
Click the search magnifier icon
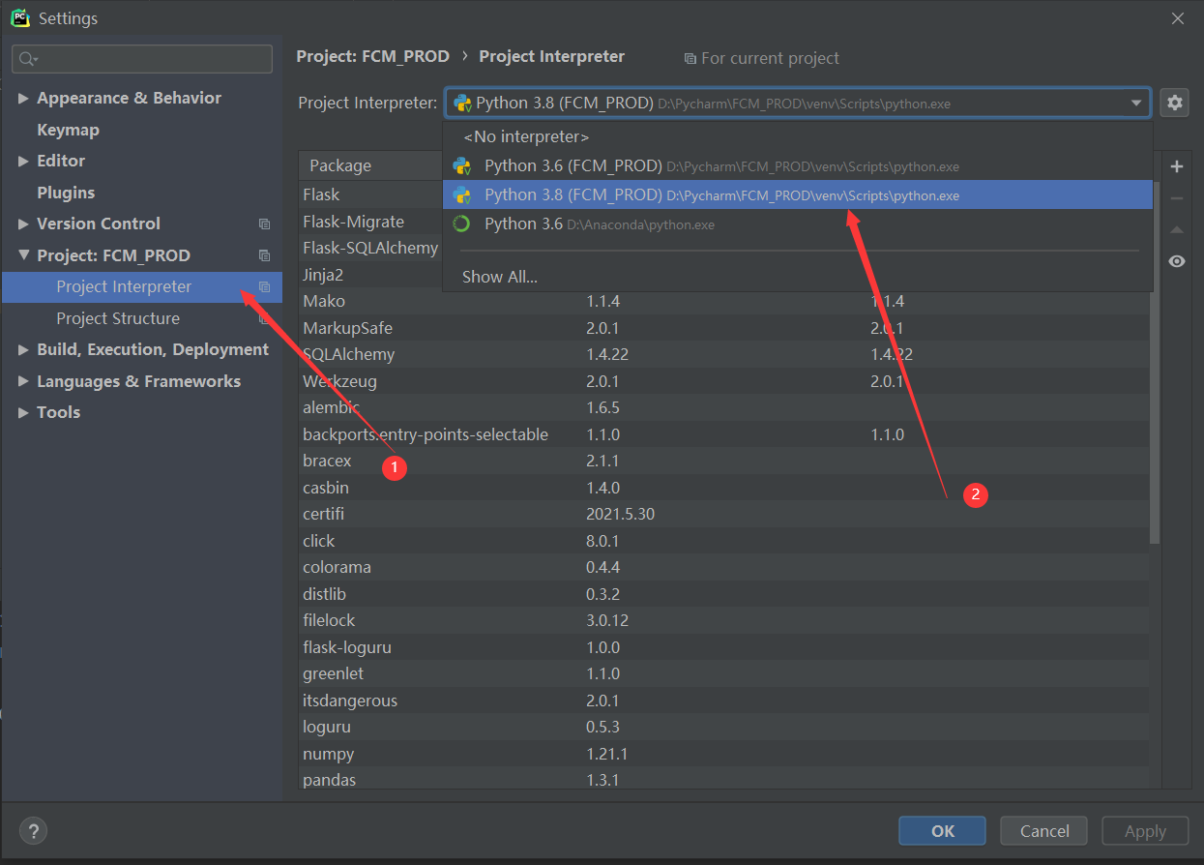28,59
